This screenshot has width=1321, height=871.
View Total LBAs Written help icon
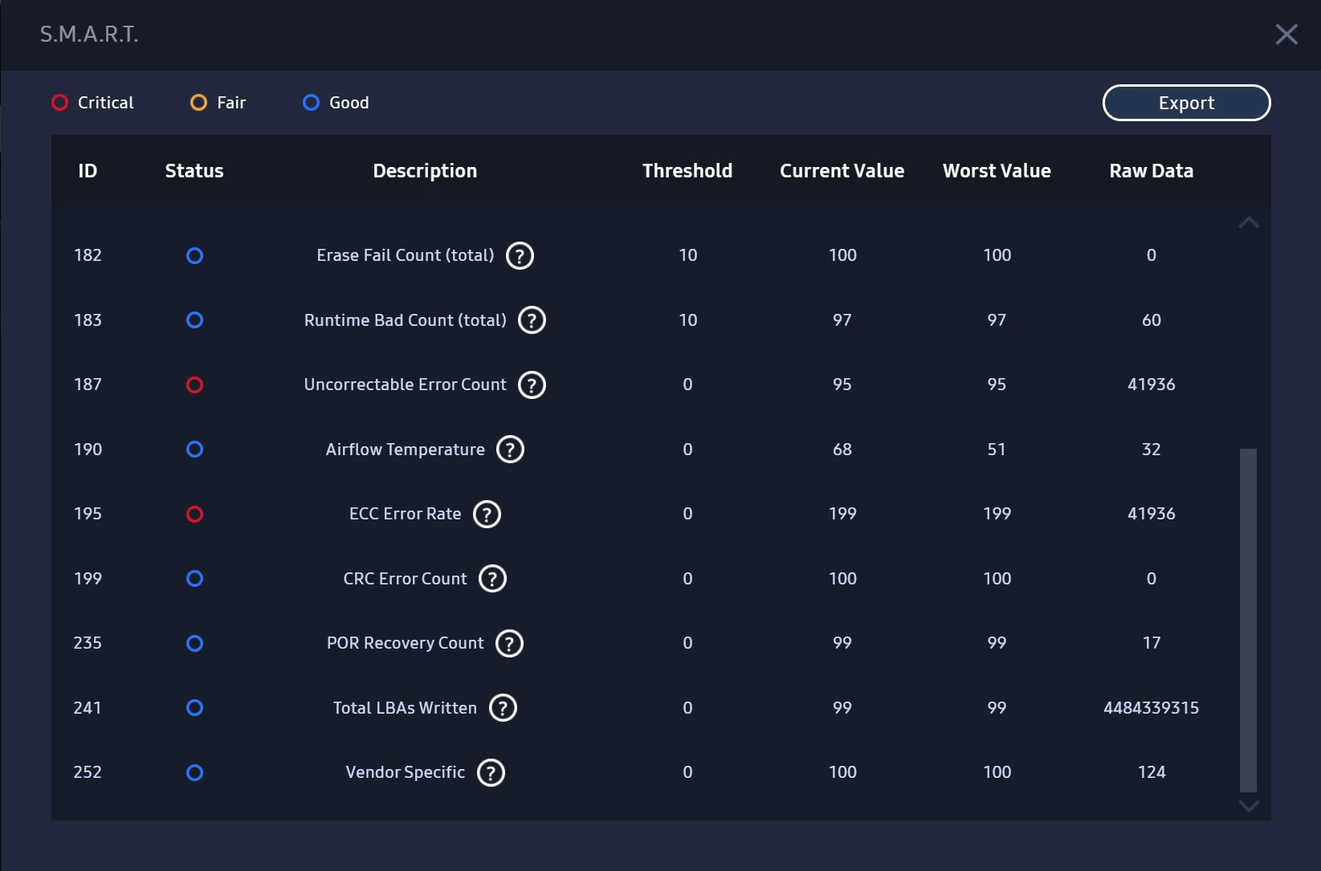[x=504, y=707]
